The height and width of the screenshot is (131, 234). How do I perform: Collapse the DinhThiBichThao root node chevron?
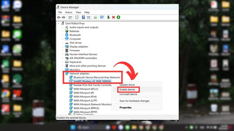(59, 24)
